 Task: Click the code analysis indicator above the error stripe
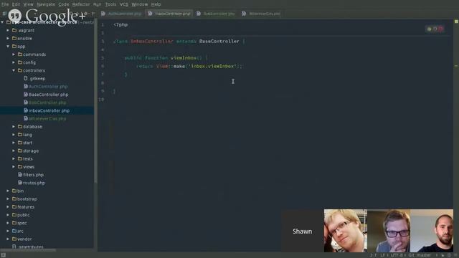pyautogui.click(x=456, y=21)
